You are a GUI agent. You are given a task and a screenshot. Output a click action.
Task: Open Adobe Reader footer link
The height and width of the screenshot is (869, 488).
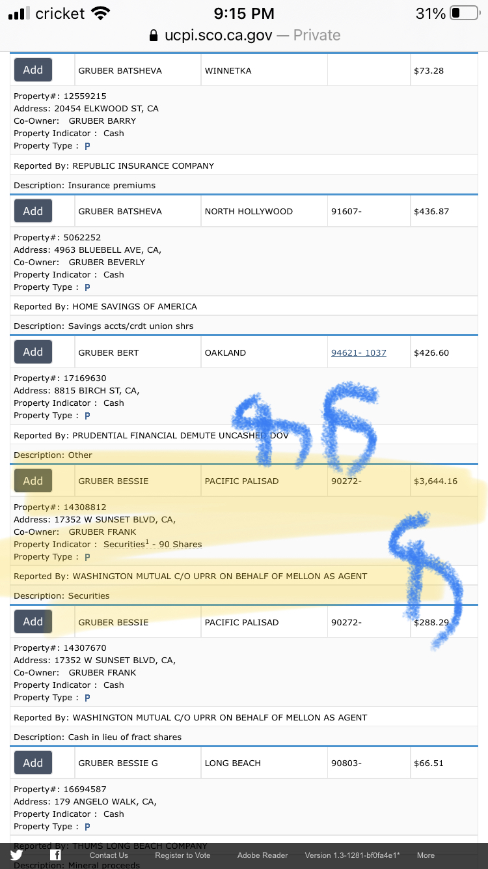[262, 855]
